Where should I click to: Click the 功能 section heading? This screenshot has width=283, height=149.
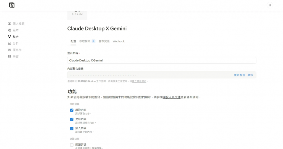tap(72, 91)
